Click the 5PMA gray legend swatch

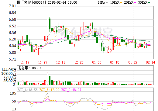(107, 2)
